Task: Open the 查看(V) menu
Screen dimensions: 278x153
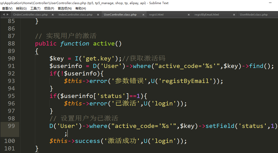Action: (x=7, y=9)
